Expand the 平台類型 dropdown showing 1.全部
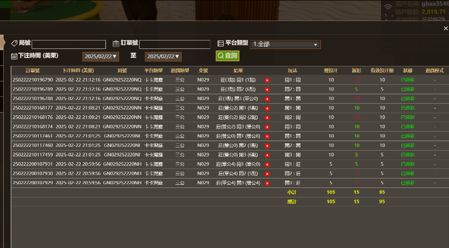 click(x=286, y=44)
